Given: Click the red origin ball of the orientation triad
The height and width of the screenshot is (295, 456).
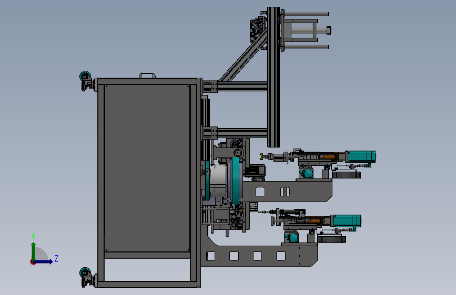Looking at the screenshot, I should point(33,262).
